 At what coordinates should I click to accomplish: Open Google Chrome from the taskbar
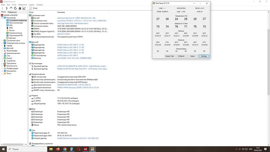tap(65, 149)
